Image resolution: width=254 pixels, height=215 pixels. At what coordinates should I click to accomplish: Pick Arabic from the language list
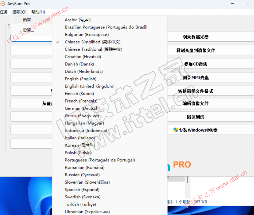78,20
